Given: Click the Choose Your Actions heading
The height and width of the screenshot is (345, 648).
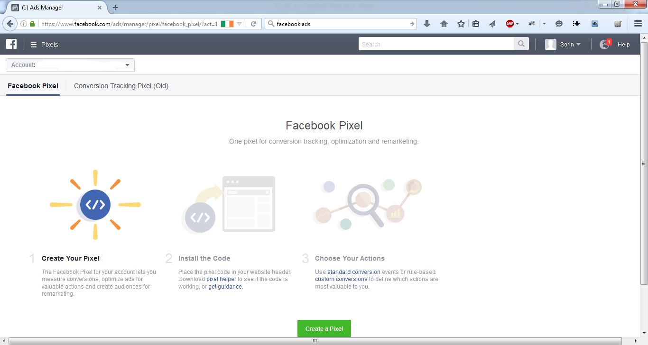Looking at the screenshot, I should coord(350,258).
